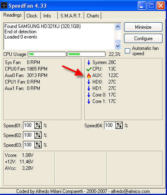Click the 'CPU: 13C' temperature text
This screenshot has width=167, height=195.
pos(104,69)
